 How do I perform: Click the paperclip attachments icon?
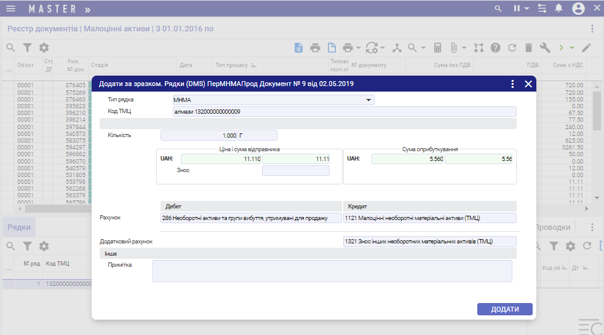click(453, 47)
